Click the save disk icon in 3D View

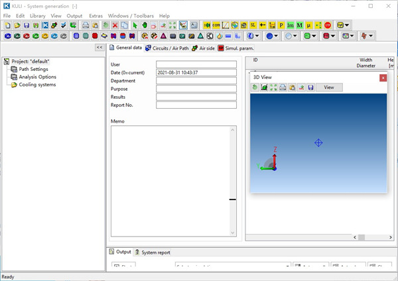point(310,87)
